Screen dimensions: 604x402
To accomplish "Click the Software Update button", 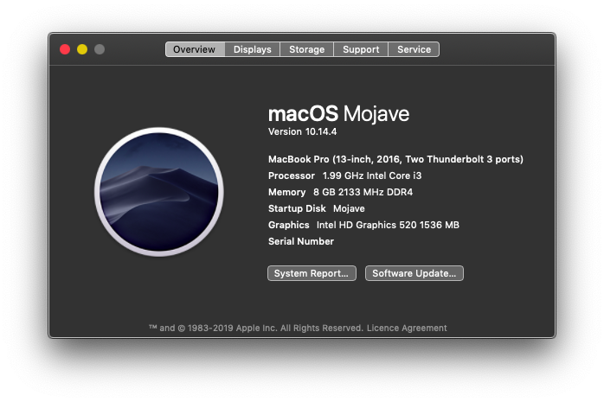I will pos(414,273).
